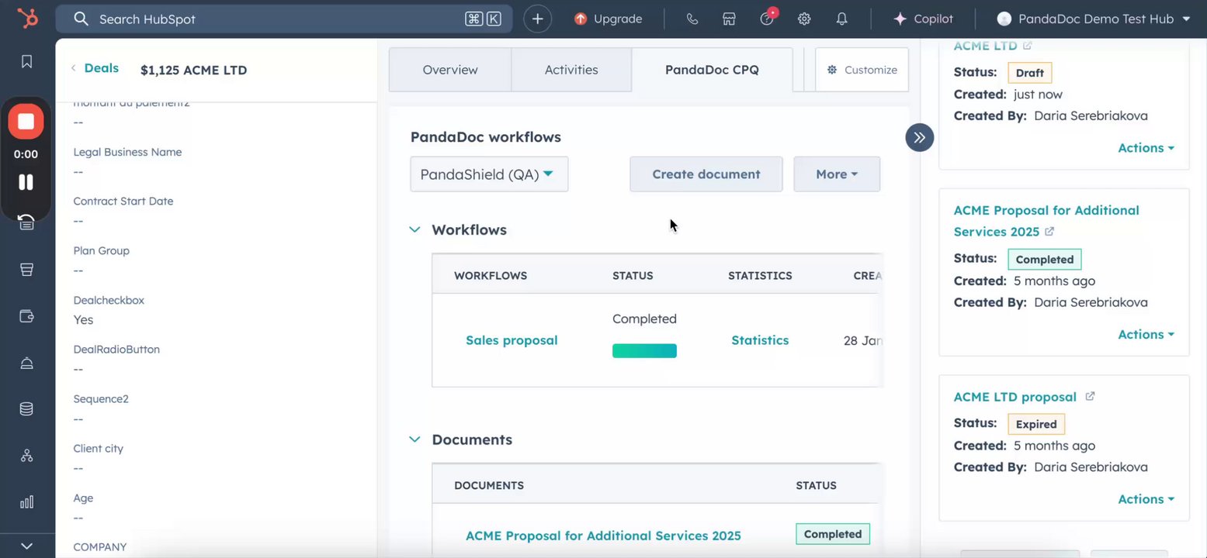The image size is (1207, 558).
Task: Open the PandaShield (QA) workflow dropdown
Action: click(489, 174)
